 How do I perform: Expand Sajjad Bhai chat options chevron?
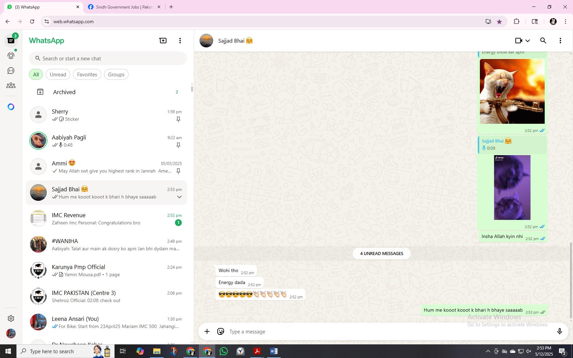[x=179, y=197]
